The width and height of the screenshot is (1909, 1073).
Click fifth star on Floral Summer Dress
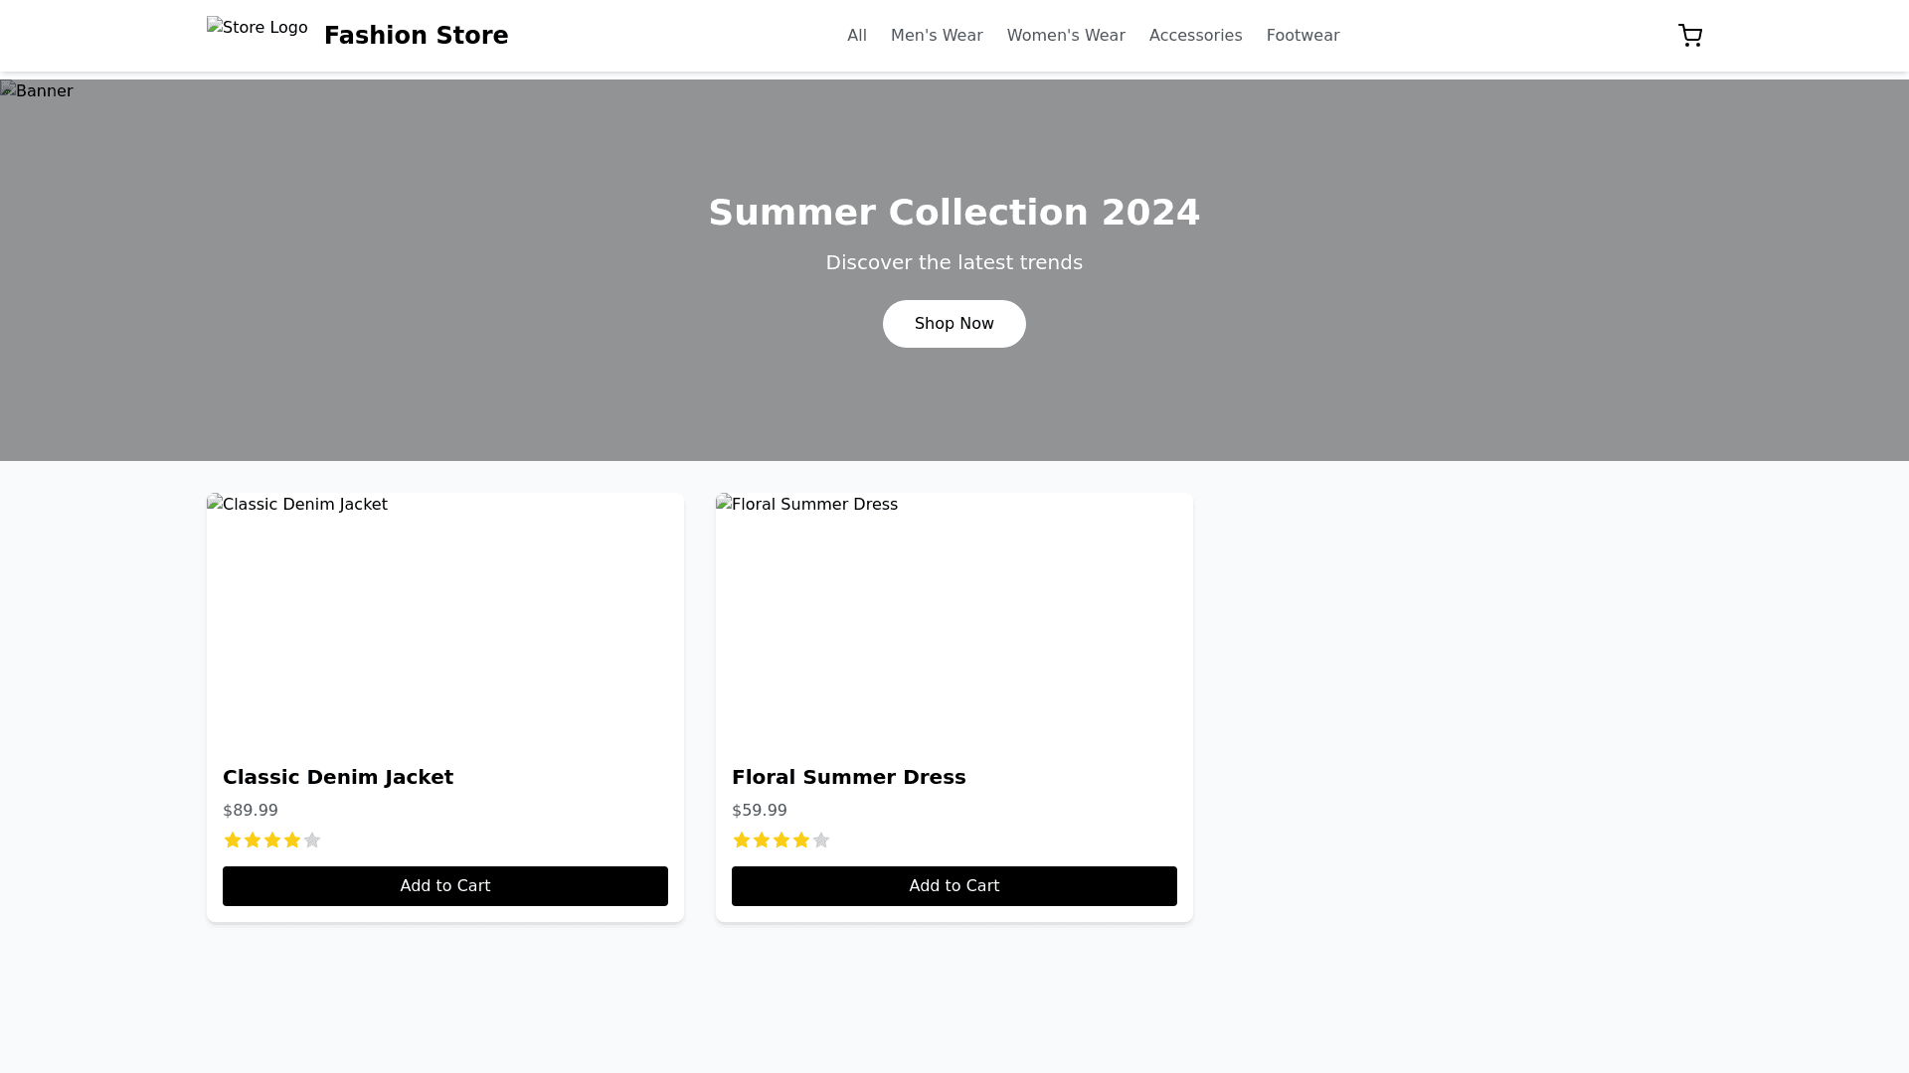click(821, 841)
